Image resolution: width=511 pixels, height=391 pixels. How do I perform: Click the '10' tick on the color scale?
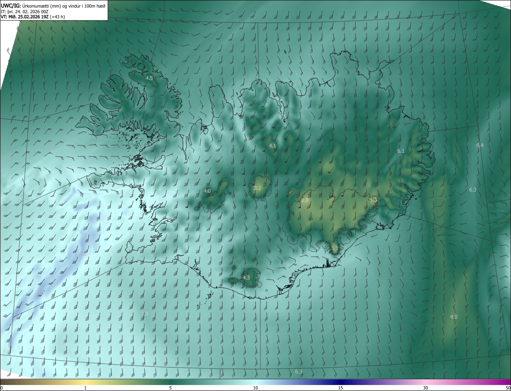click(255, 388)
